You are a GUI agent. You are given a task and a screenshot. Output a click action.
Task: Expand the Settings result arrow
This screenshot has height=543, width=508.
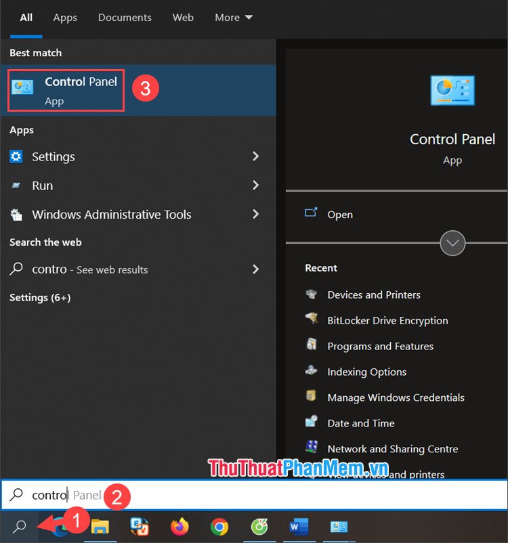tap(256, 156)
